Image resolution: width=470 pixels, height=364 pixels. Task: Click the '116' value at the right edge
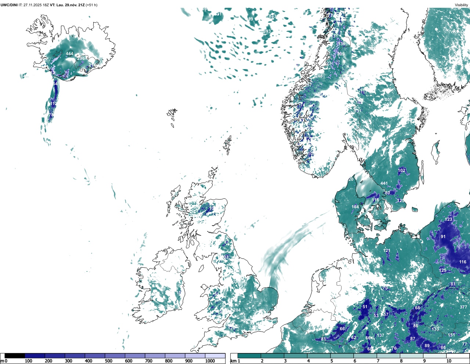[463, 262]
